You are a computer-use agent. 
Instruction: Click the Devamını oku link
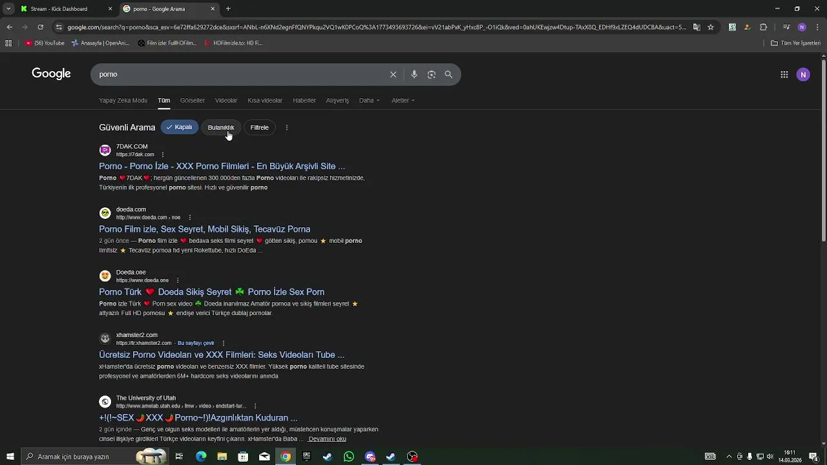[x=327, y=439]
